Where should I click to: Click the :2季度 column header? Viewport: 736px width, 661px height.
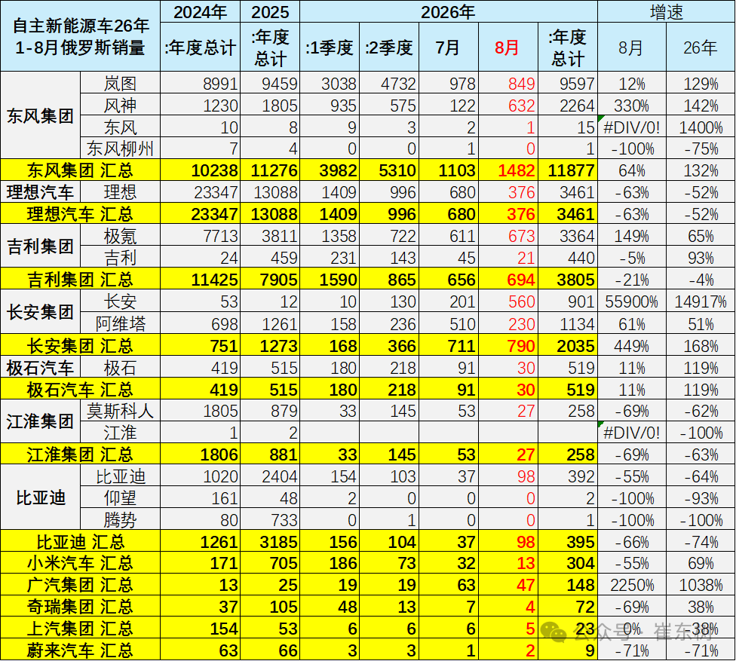(x=389, y=47)
